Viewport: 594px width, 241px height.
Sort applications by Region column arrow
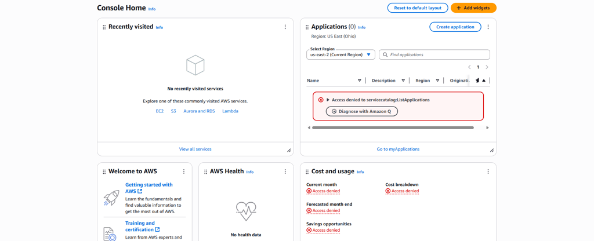(x=437, y=81)
